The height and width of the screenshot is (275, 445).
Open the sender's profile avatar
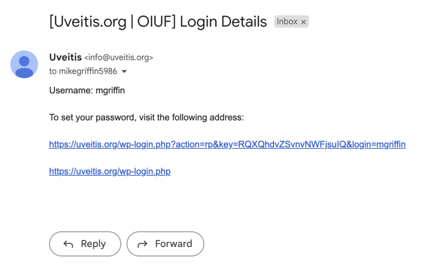pos(24,64)
